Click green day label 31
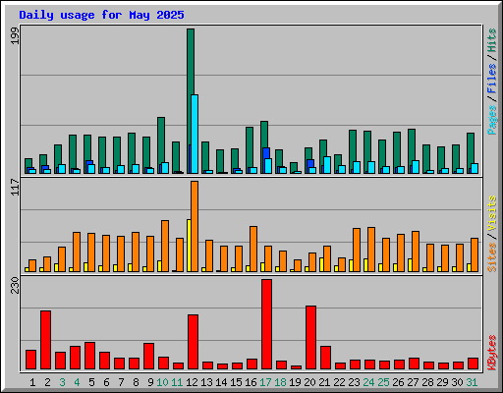503x393 pixels. tap(472, 382)
